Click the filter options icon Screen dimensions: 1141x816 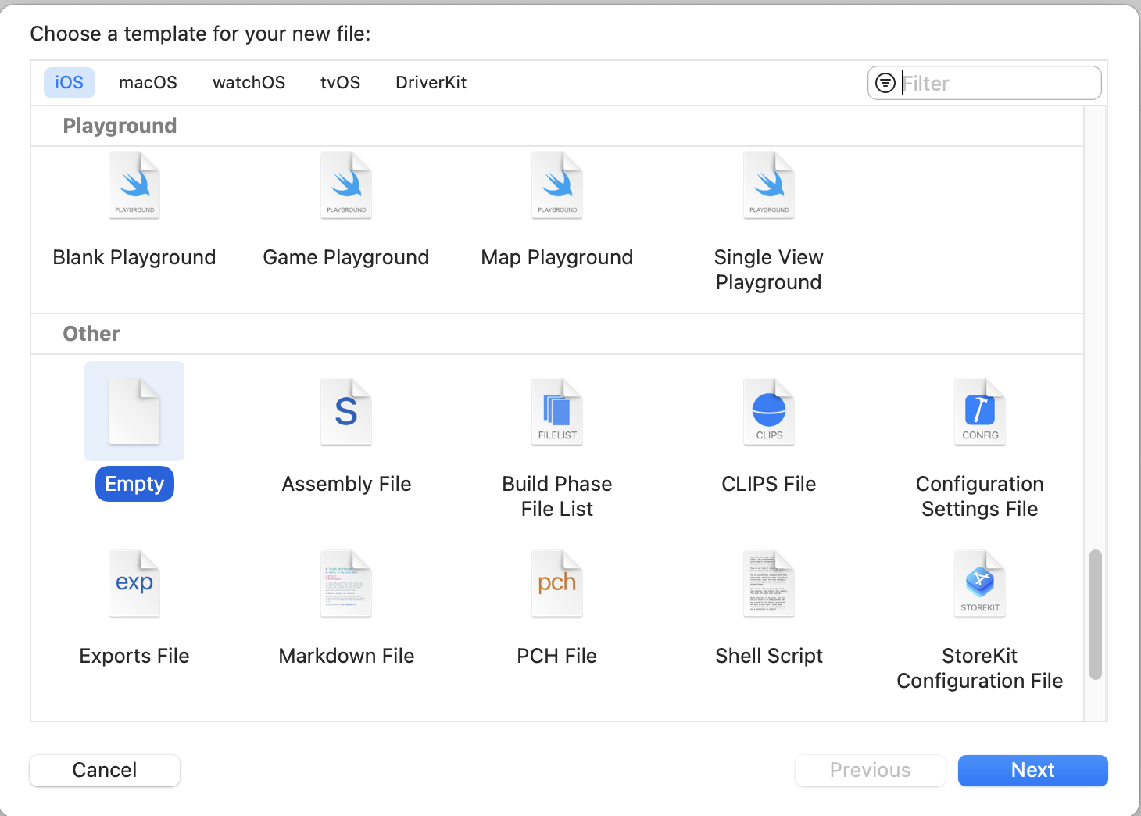885,83
